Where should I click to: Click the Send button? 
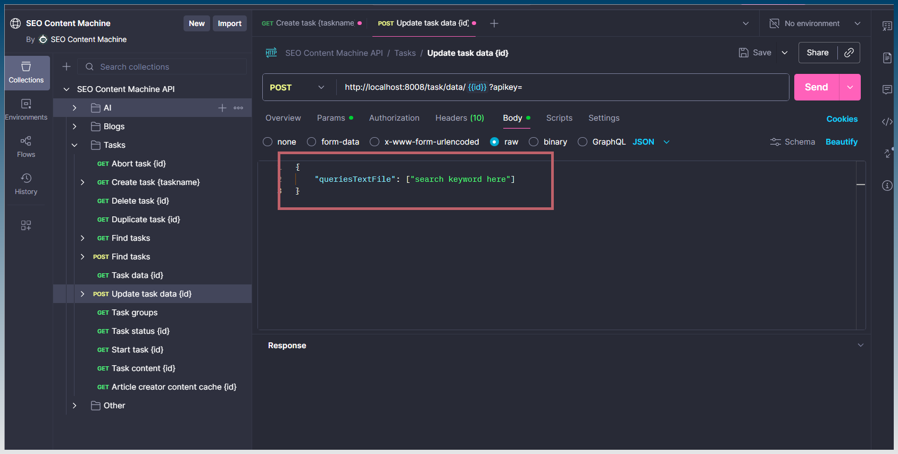pos(816,87)
